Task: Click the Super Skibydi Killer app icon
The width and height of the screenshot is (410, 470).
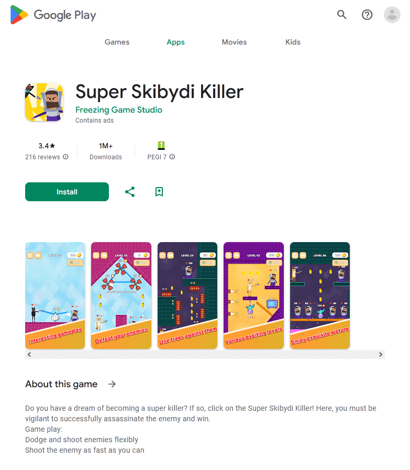Action: coord(44,102)
